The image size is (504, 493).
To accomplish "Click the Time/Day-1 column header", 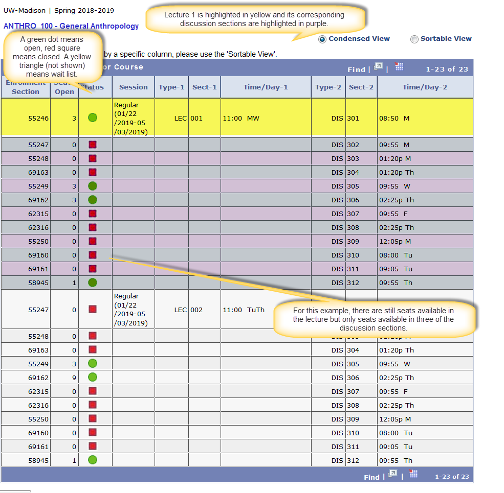I will (266, 87).
